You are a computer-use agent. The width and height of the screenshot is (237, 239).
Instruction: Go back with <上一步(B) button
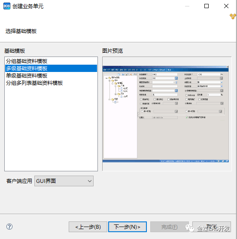coord(88,227)
